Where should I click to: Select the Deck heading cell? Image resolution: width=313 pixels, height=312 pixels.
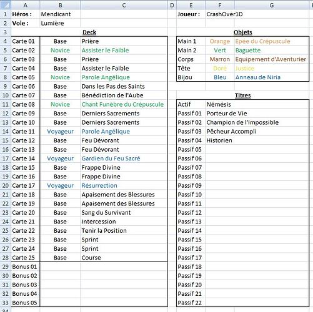tap(89, 32)
